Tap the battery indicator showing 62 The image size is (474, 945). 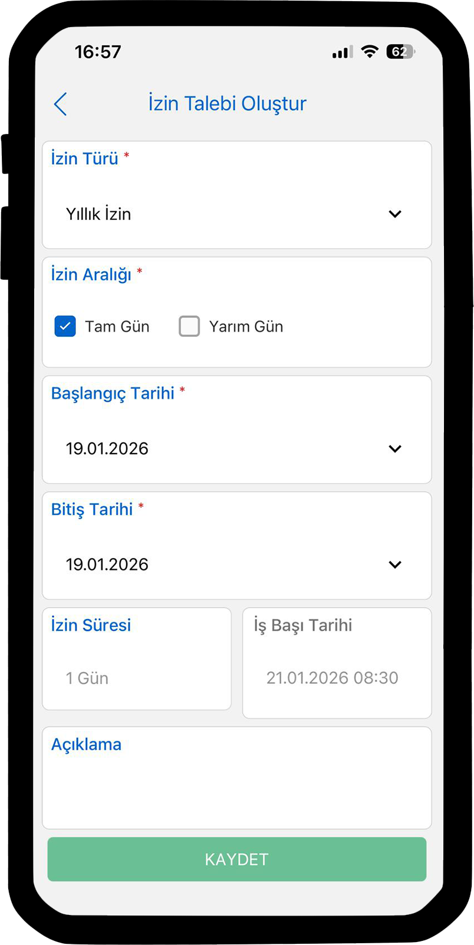400,52
